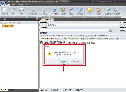Click browse button beside 記事画像1 field
This screenshot has width=126, height=92.
pos(110,30)
